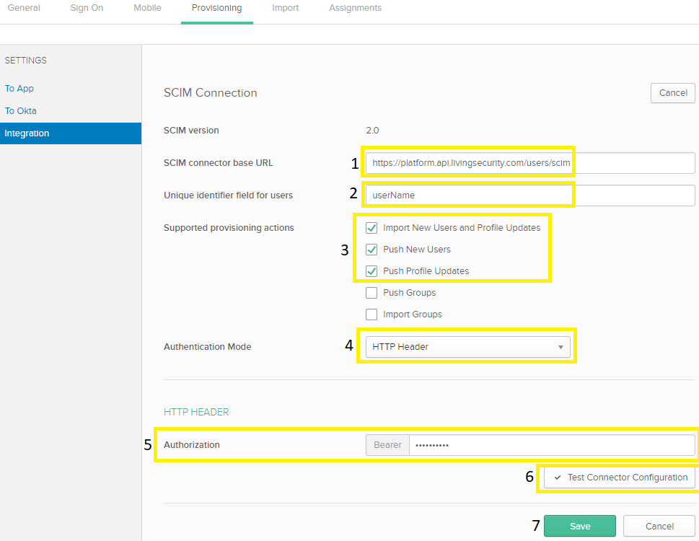Click the Bearer prefix label
The width and height of the screenshot is (699, 541).
click(x=387, y=445)
